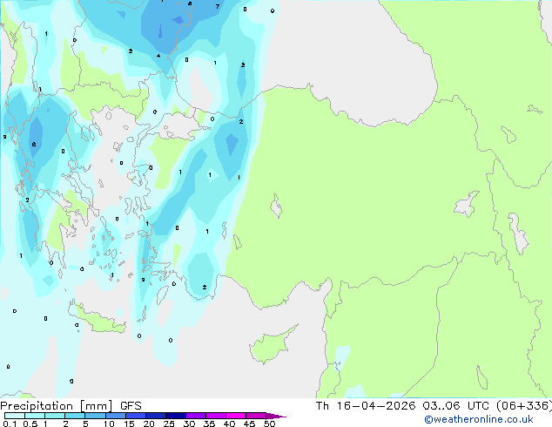Pick the purple swatch between 35 and 40
The width and height of the screenshot is (552, 427).
(215, 416)
